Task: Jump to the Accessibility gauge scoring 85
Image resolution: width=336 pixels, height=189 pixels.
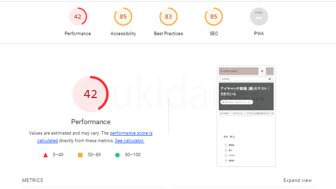Action: [x=123, y=17]
